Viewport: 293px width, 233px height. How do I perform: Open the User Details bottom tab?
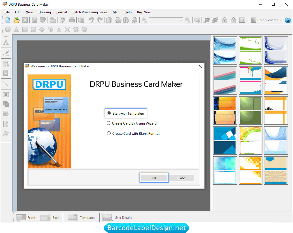coord(117,217)
